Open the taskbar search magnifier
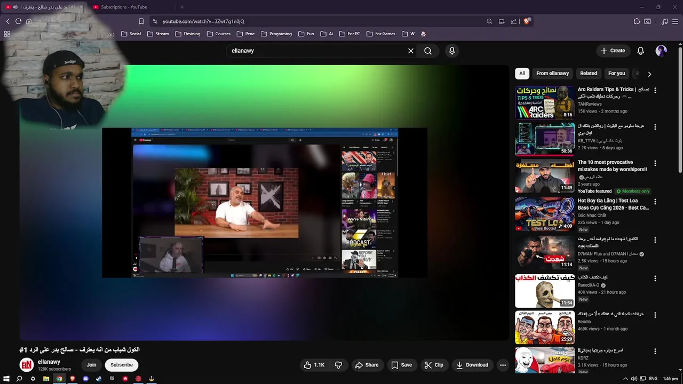Image resolution: width=683 pixels, height=384 pixels. [19, 379]
